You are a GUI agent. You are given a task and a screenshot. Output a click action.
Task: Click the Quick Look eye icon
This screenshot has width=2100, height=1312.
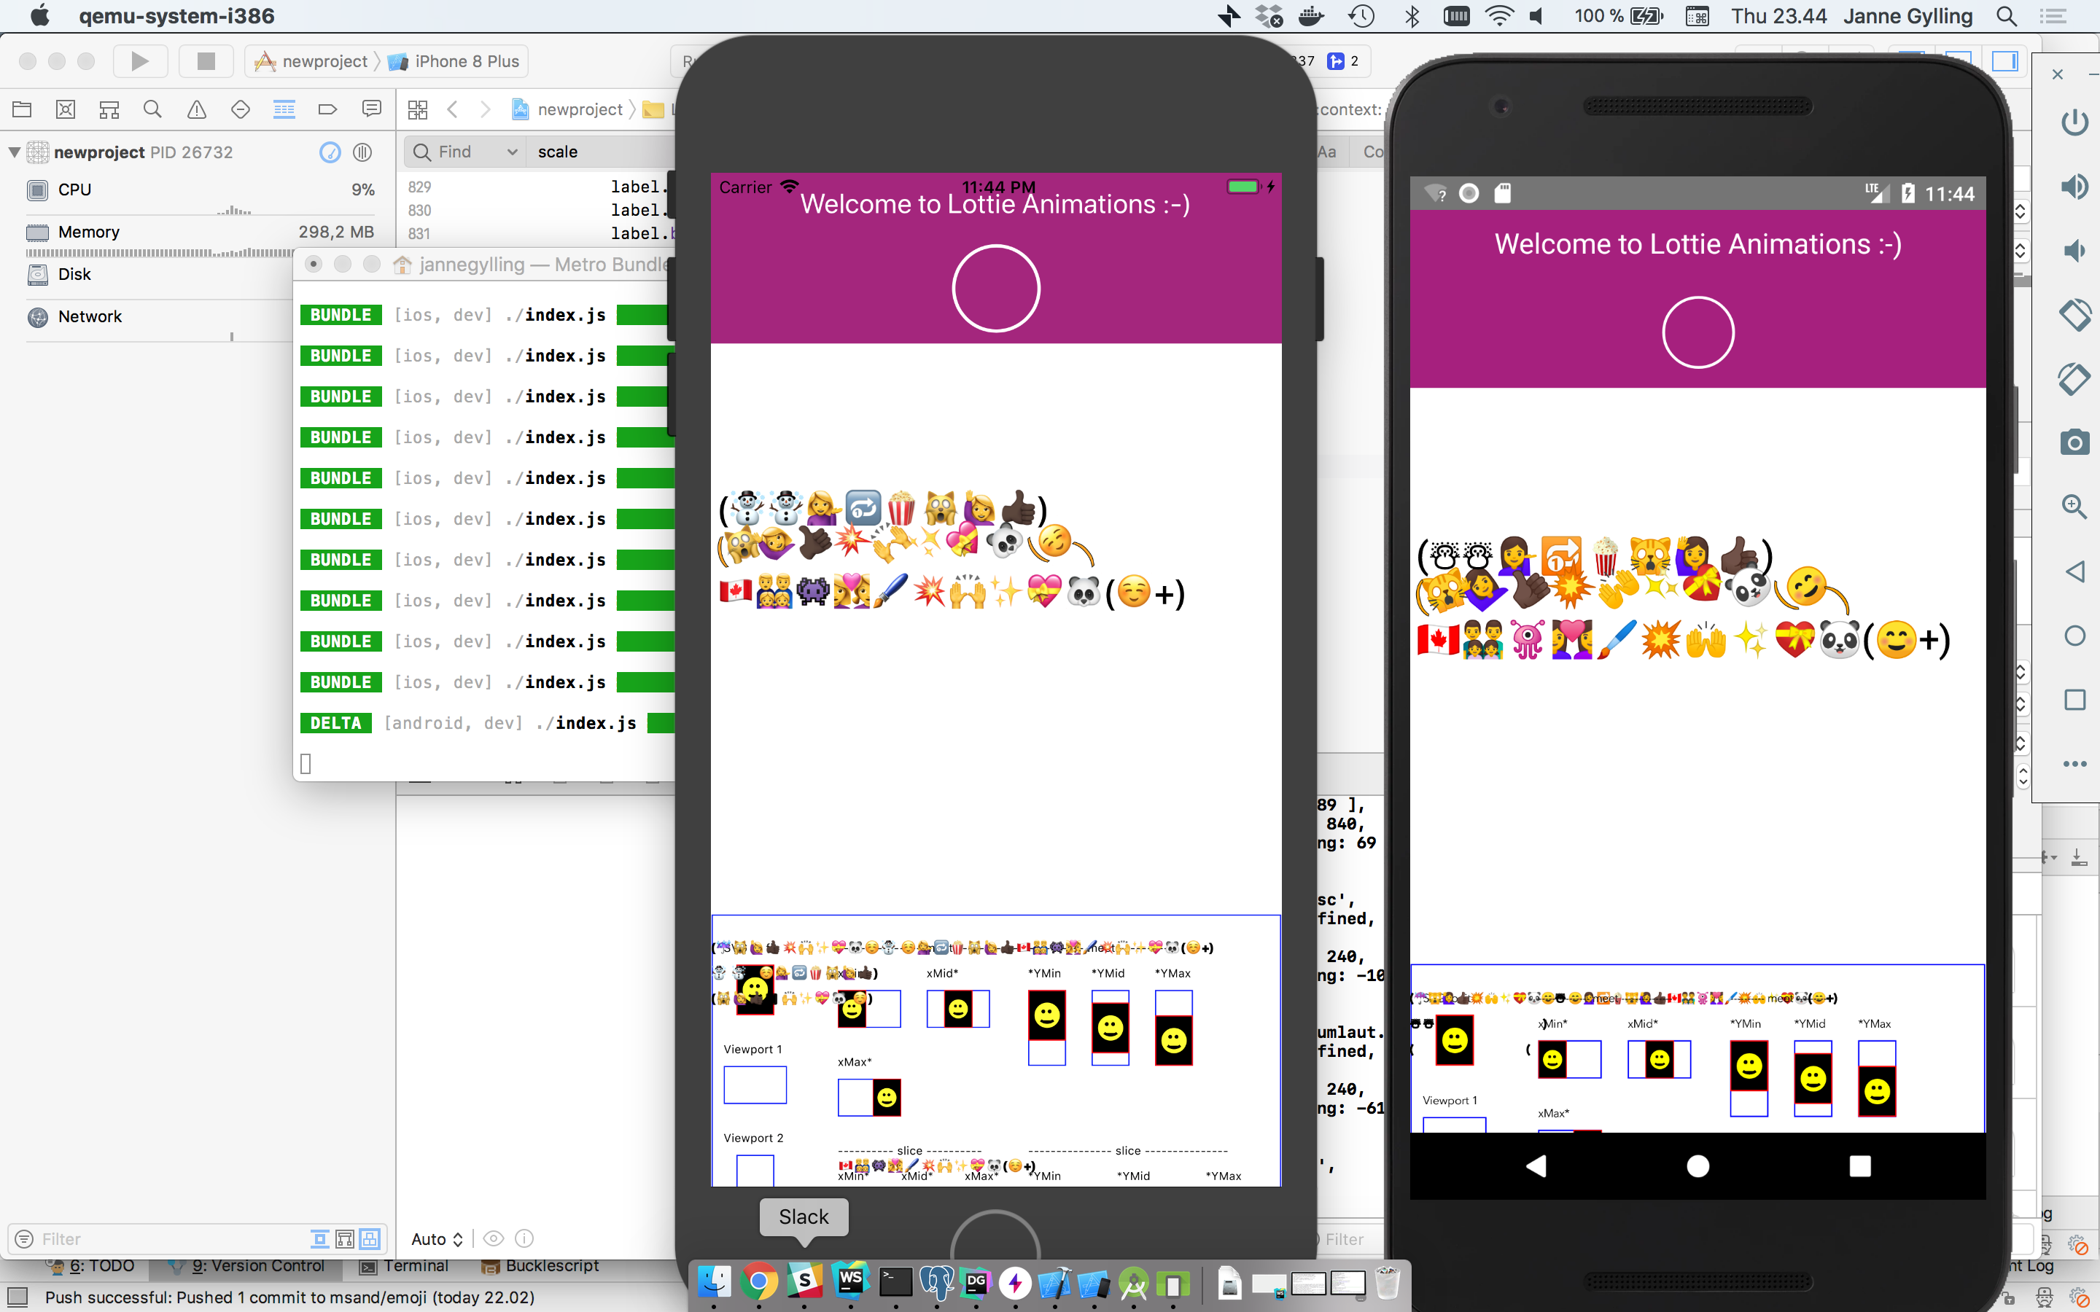pyautogui.click(x=494, y=1239)
